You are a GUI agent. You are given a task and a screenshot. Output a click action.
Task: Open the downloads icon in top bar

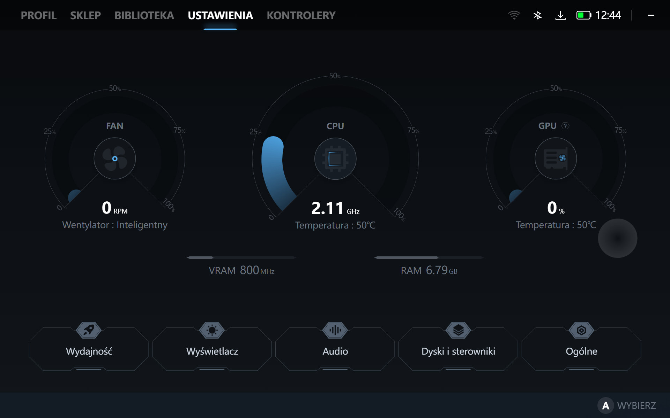point(560,15)
